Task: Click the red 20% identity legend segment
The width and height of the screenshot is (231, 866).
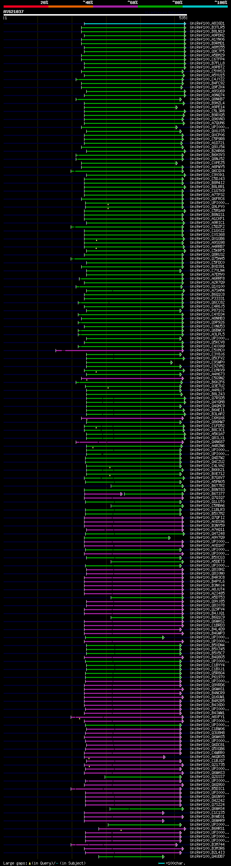Action: 26,7
